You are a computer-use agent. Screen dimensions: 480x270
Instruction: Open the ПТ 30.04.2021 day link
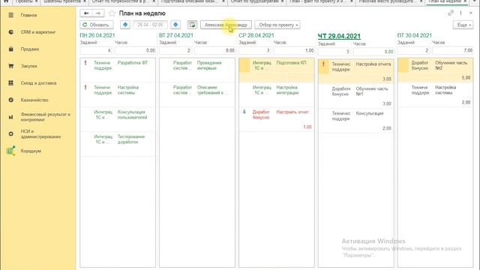[x=415, y=35]
